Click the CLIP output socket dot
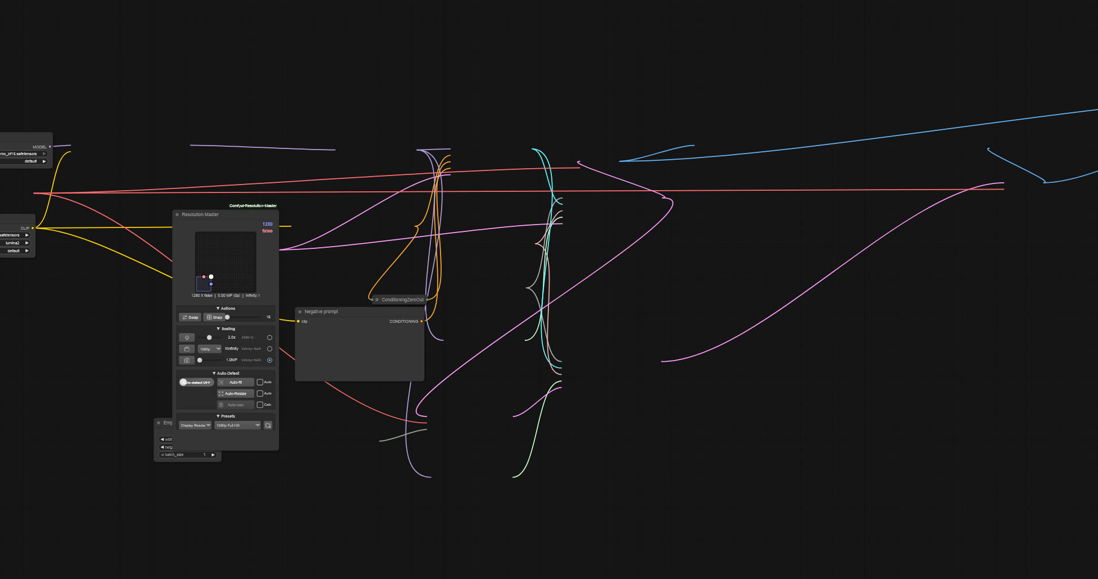1098x579 pixels. point(33,228)
